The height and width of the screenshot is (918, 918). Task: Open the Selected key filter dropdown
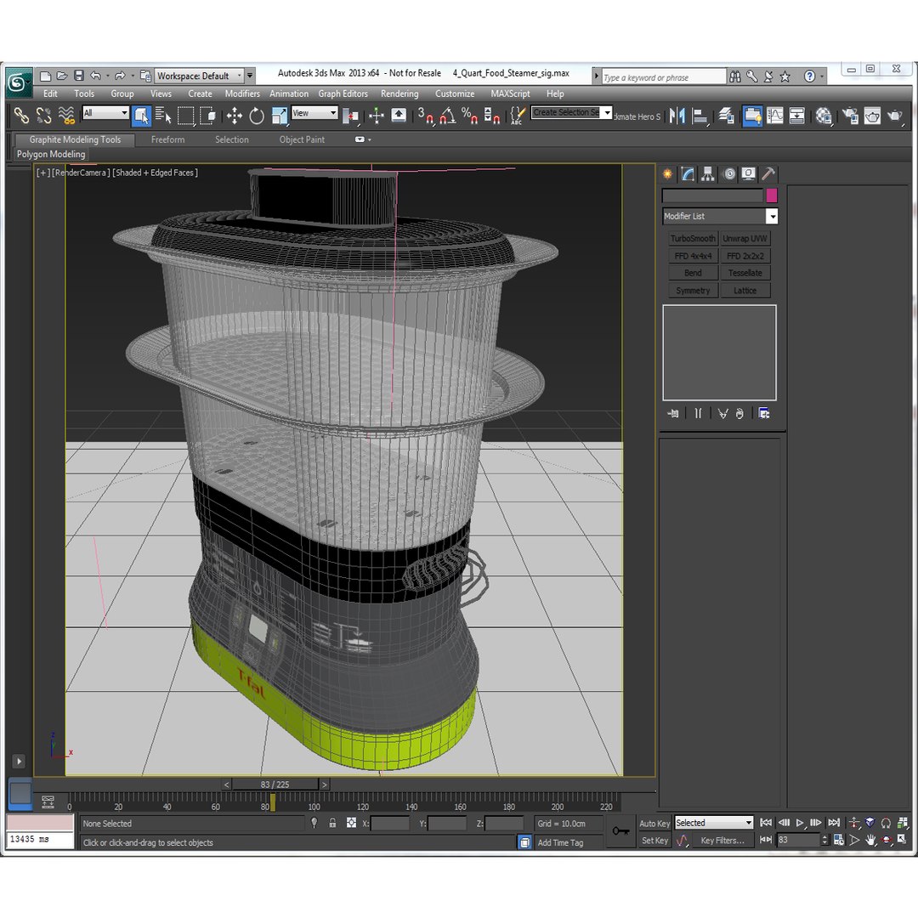pyautogui.click(x=714, y=823)
